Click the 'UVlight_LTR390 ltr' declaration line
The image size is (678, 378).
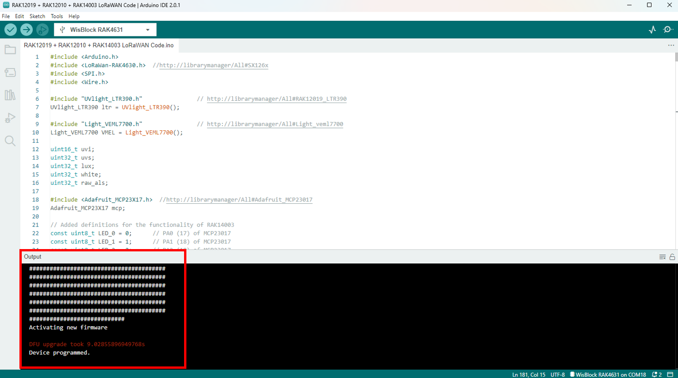point(115,107)
